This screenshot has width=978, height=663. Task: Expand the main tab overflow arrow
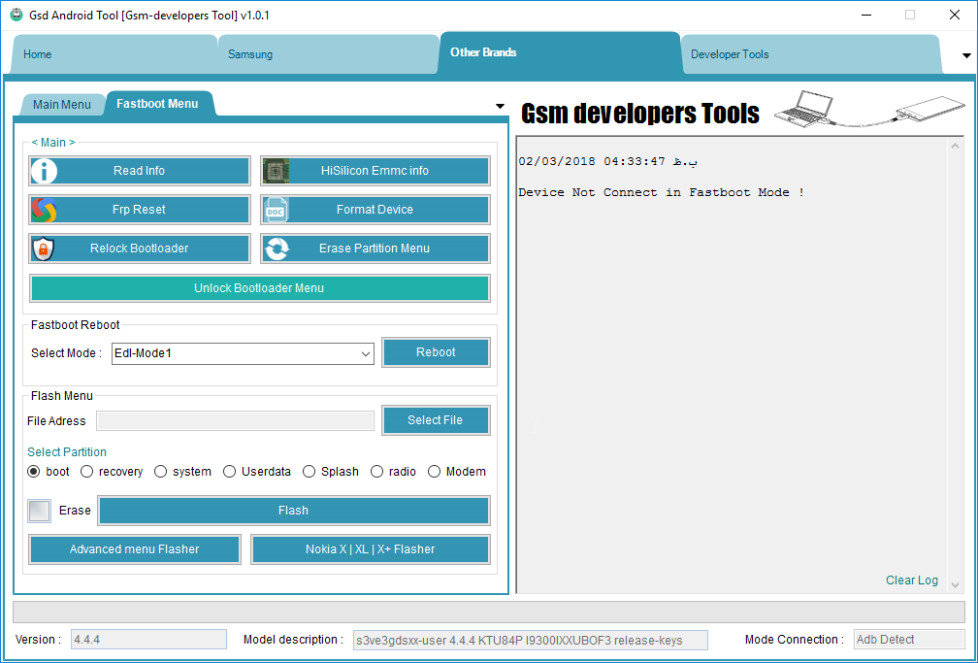(966, 55)
